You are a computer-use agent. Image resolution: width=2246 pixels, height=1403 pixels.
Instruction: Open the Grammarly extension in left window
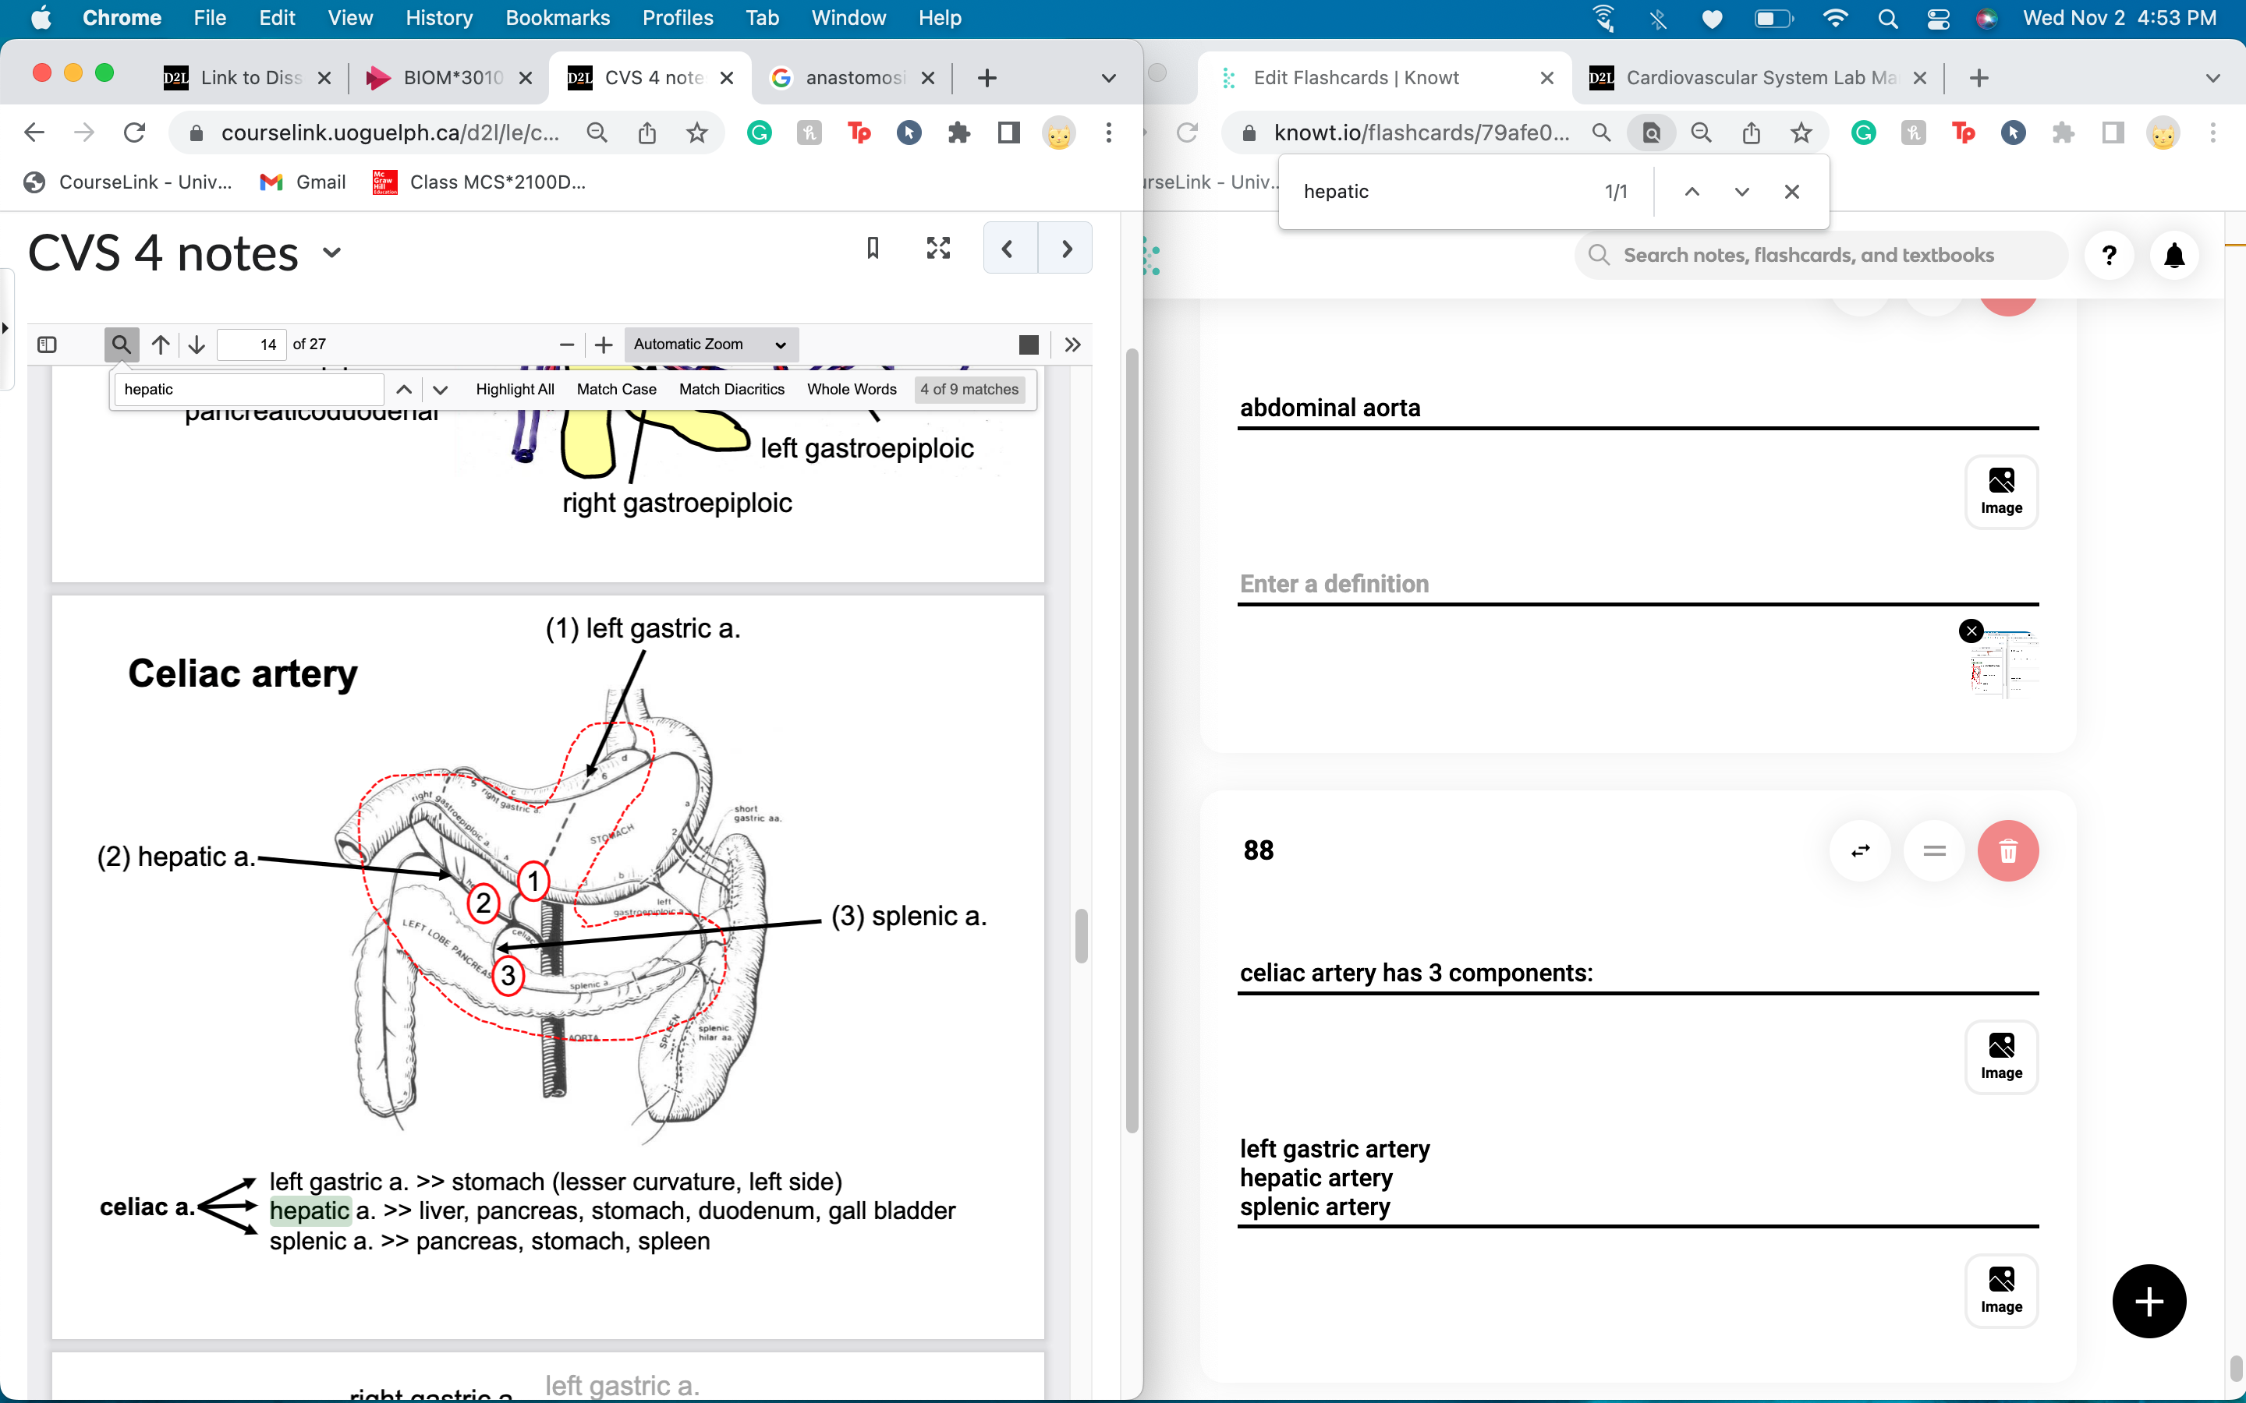[759, 133]
